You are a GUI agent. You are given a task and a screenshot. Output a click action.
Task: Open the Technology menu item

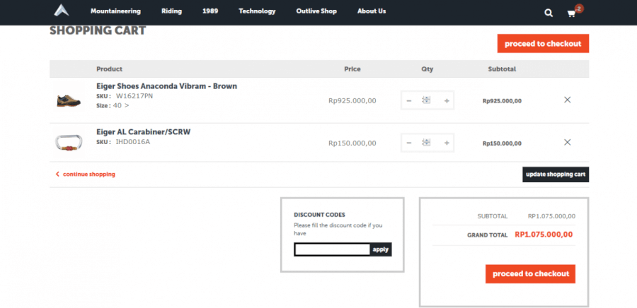[x=257, y=11]
